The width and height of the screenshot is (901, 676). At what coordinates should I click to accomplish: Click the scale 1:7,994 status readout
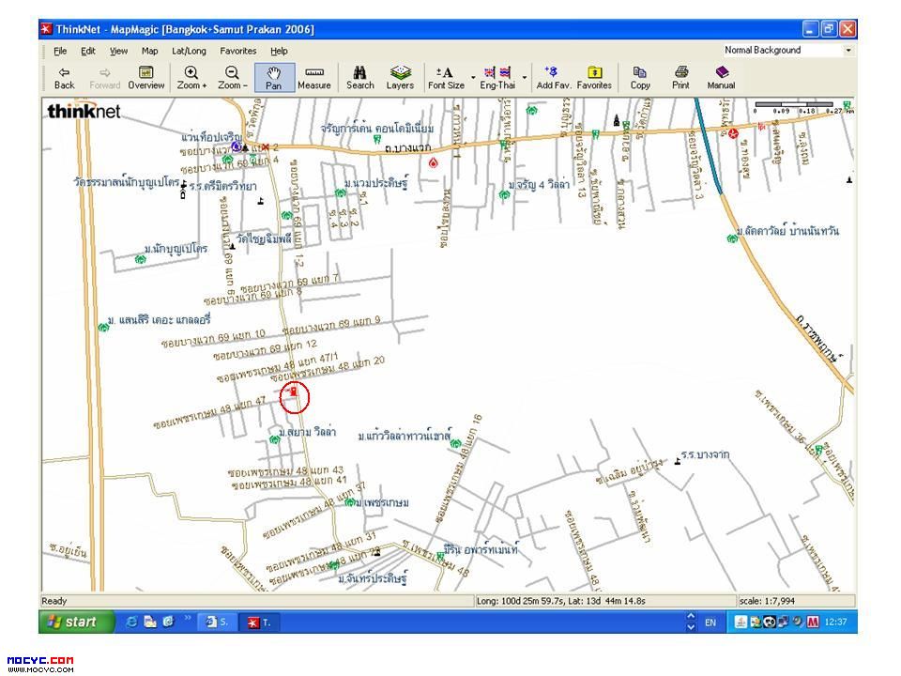click(x=767, y=601)
